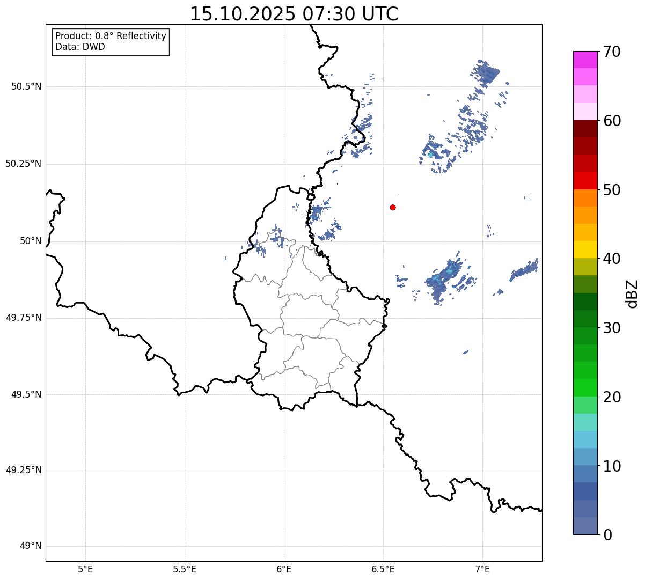Viewport: 645px width, 580px height.
Task: Click the turquoise swatch just above 15 dBZ
Action: [x=585, y=422]
